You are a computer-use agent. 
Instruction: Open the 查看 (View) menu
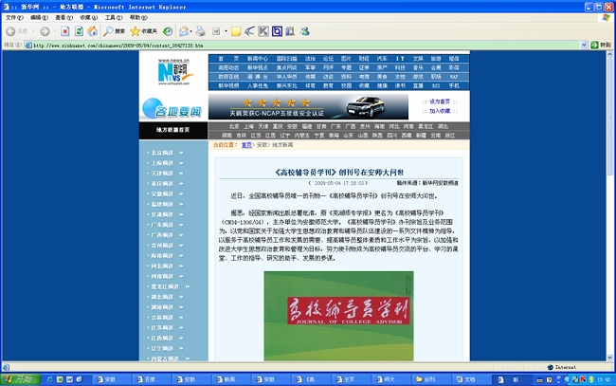(x=63, y=18)
